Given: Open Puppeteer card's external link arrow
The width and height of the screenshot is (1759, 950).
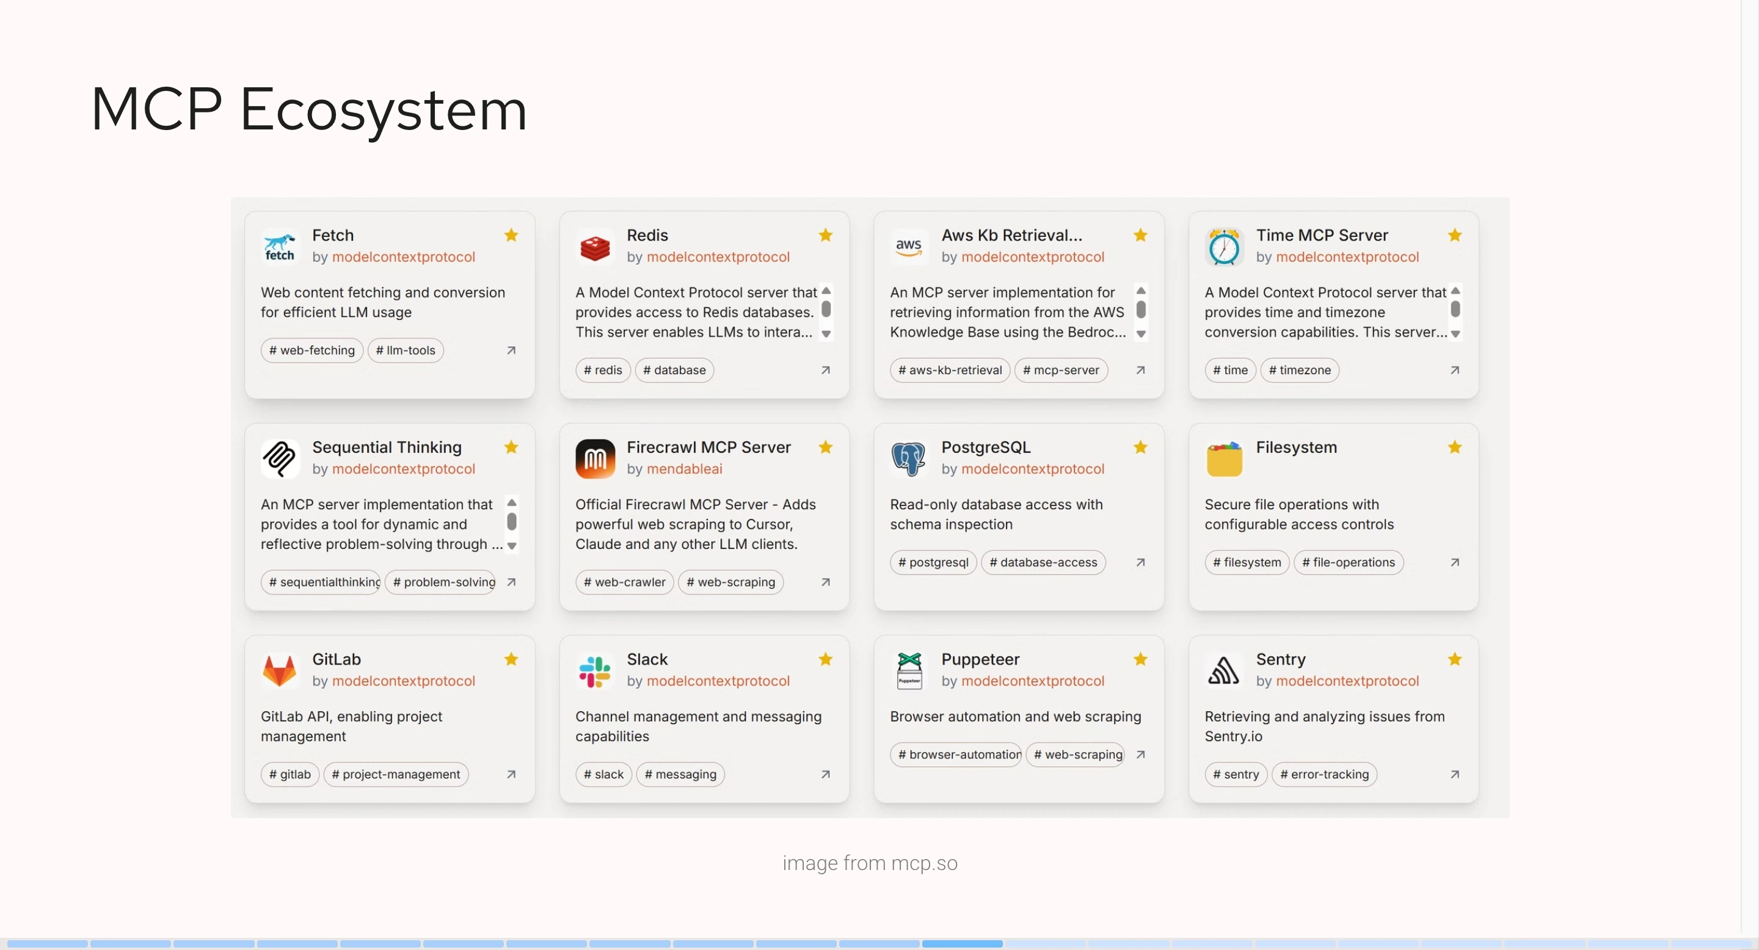Looking at the screenshot, I should [1140, 755].
